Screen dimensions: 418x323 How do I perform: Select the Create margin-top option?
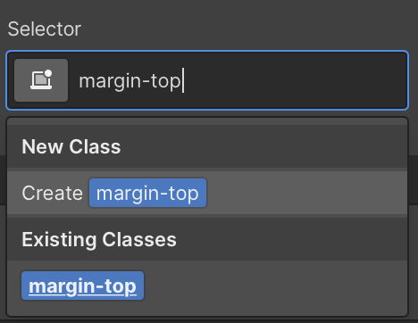coord(207,193)
